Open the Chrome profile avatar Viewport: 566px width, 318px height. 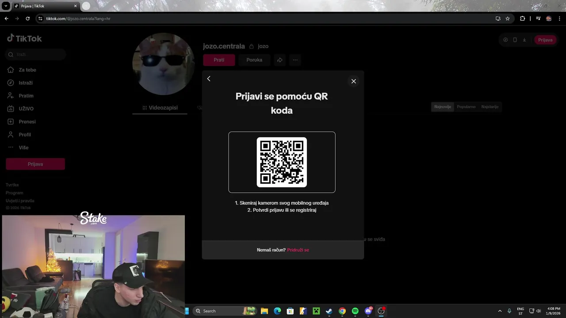pyautogui.click(x=549, y=19)
